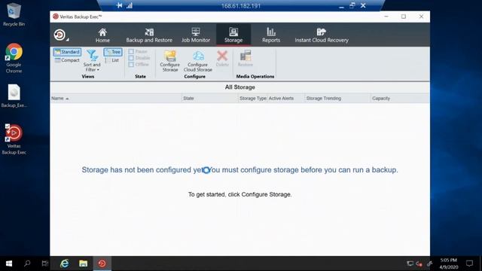Open the Sort and Filter dropdown
This screenshot has height=271, width=482.
click(92, 61)
